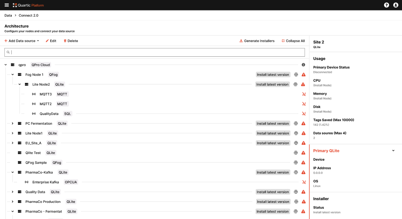Click Generate Installers

coord(257,41)
